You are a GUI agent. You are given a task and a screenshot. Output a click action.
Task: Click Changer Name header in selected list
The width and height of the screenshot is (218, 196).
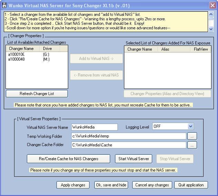click(x=141, y=49)
